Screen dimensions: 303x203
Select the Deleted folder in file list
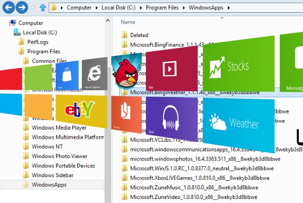(x=139, y=35)
